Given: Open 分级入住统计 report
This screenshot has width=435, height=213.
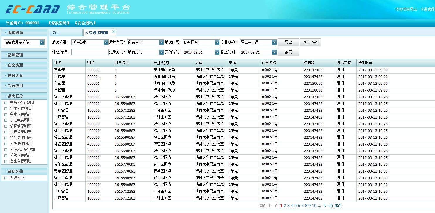Looking at the screenshot, I should click(21, 155).
